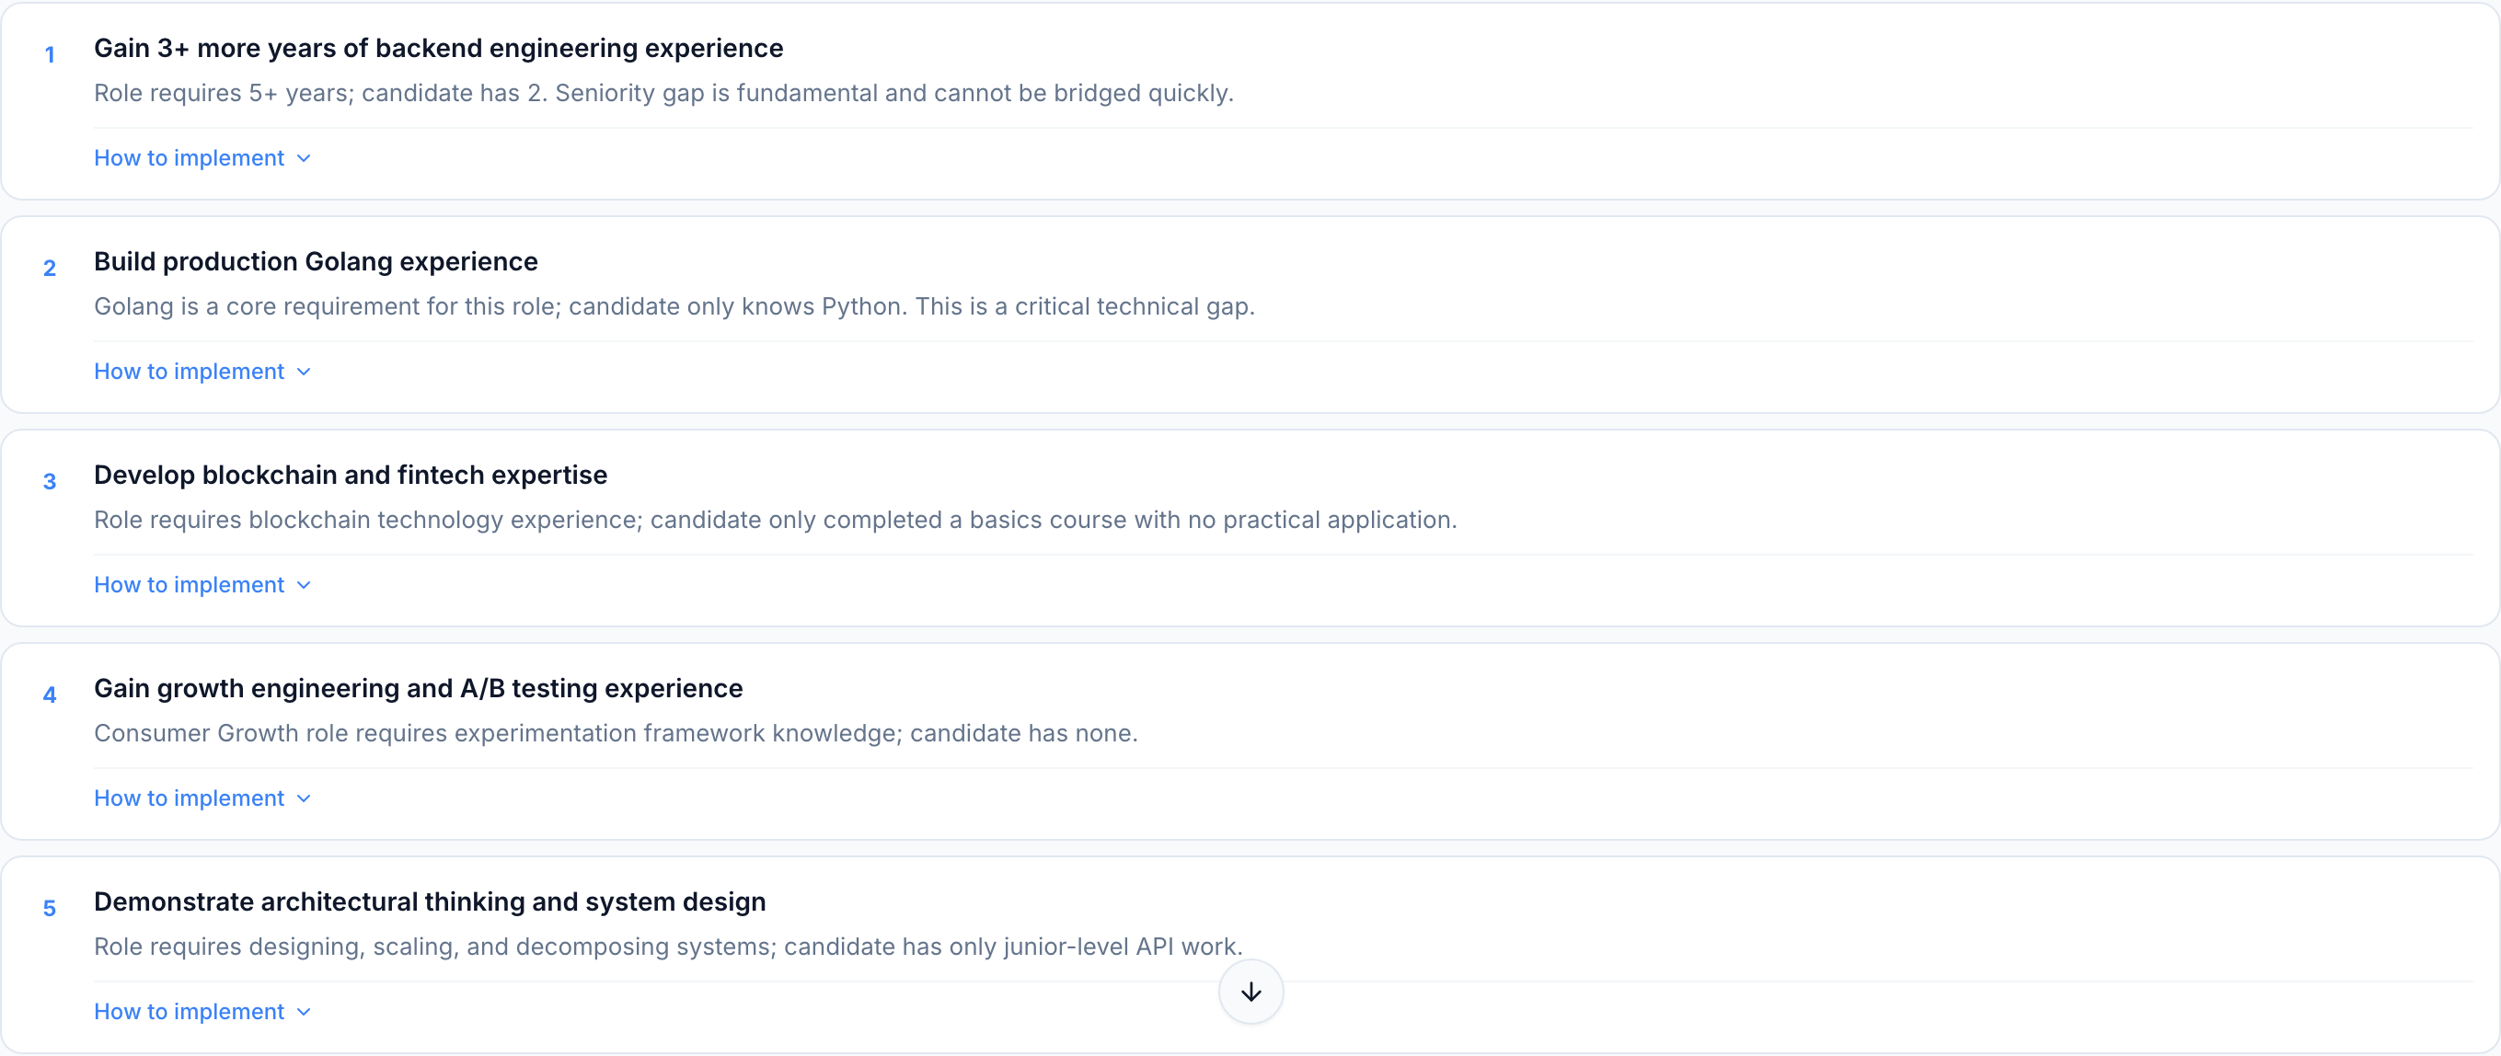Click the number 5 beside architectural thinking
Viewport: 2501px width, 1056px height.
click(x=50, y=910)
